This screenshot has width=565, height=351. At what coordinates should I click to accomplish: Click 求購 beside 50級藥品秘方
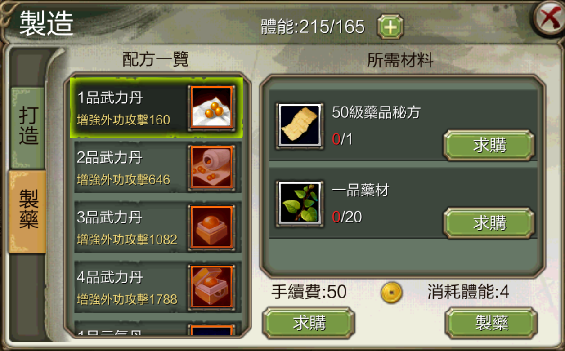pos(489,145)
